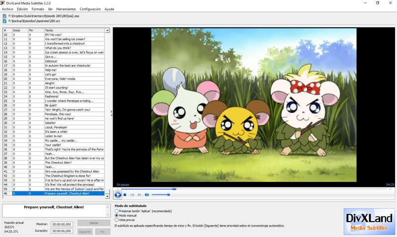
Task: Select subtitle row 'Eh? No way!'
Action: click(x=54, y=35)
